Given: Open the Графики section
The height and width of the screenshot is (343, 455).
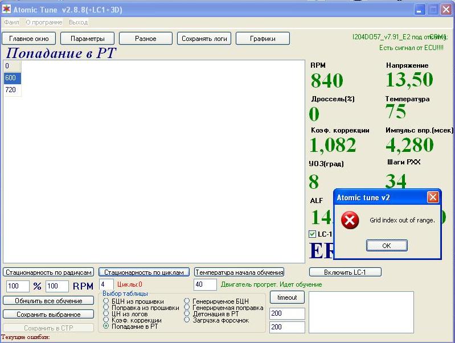Looking at the screenshot, I should [263, 39].
